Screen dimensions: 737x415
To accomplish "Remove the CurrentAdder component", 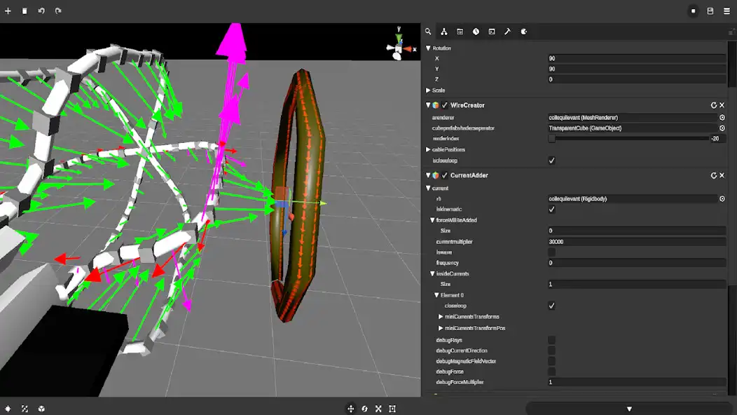I will (722, 175).
